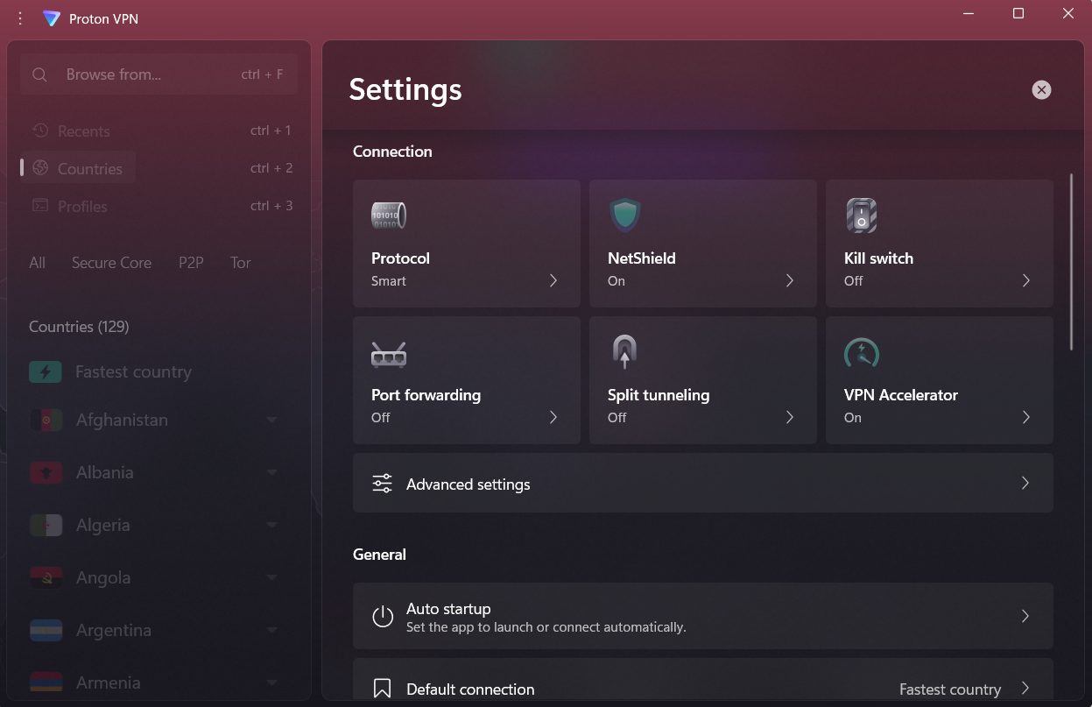Click the Advanced settings sliders icon

pyautogui.click(x=382, y=484)
